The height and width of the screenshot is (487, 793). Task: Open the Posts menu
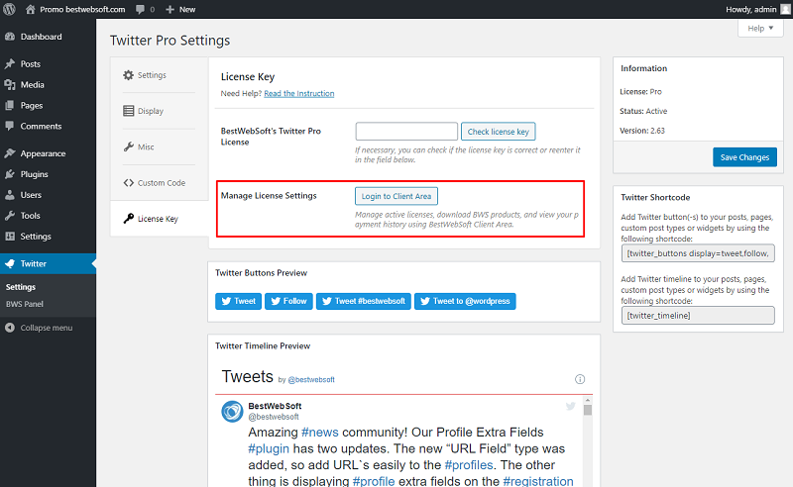pyautogui.click(x=48, y=63)
